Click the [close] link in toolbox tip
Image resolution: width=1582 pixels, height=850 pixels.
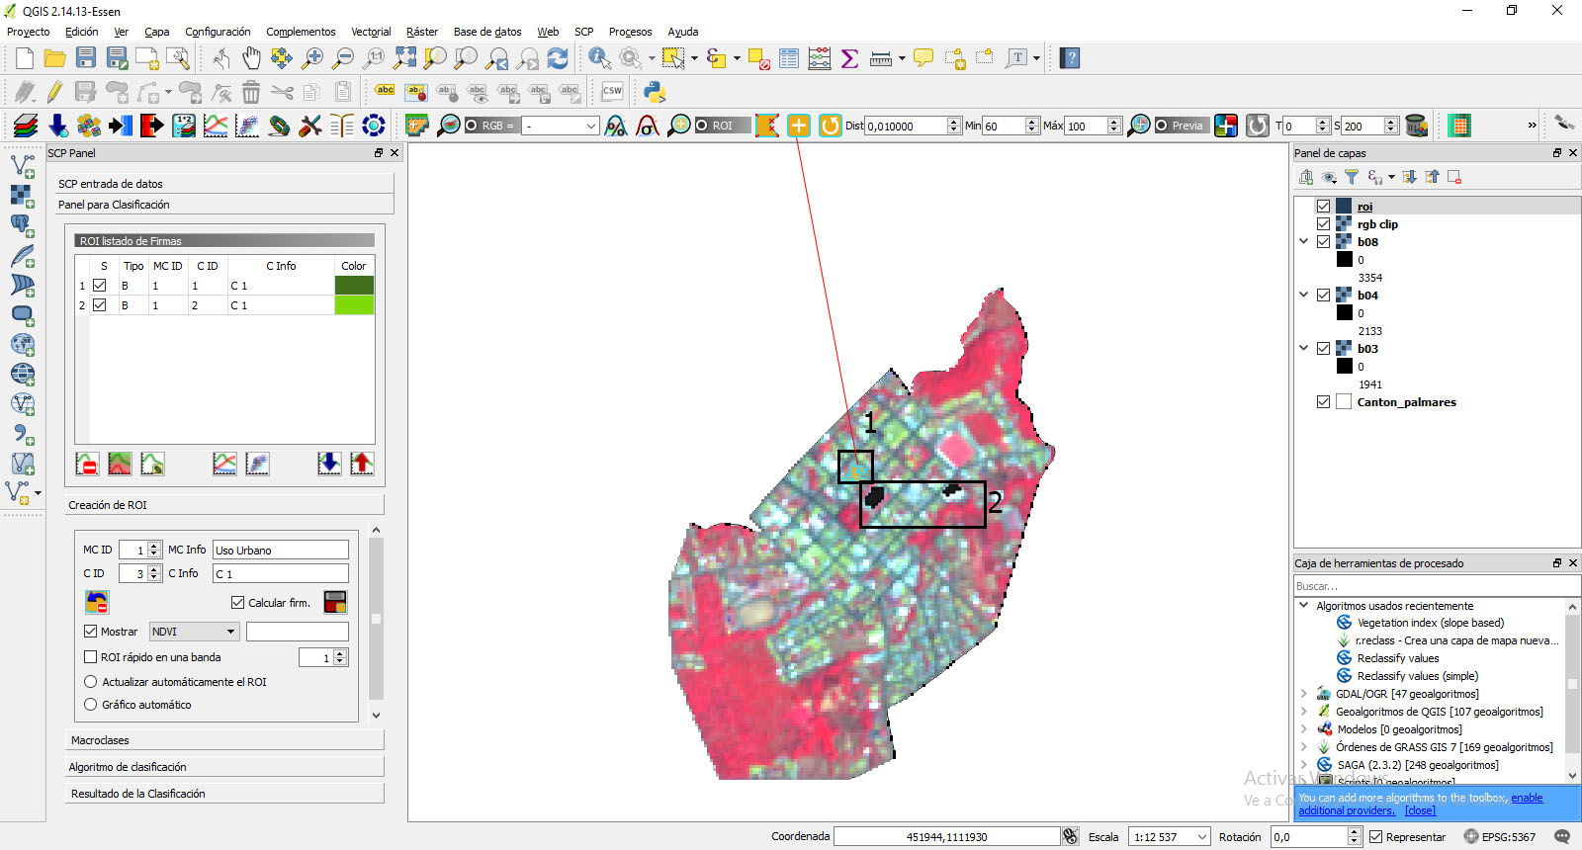tap(1420, 810)
